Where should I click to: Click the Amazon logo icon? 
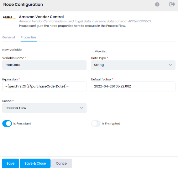9,17
